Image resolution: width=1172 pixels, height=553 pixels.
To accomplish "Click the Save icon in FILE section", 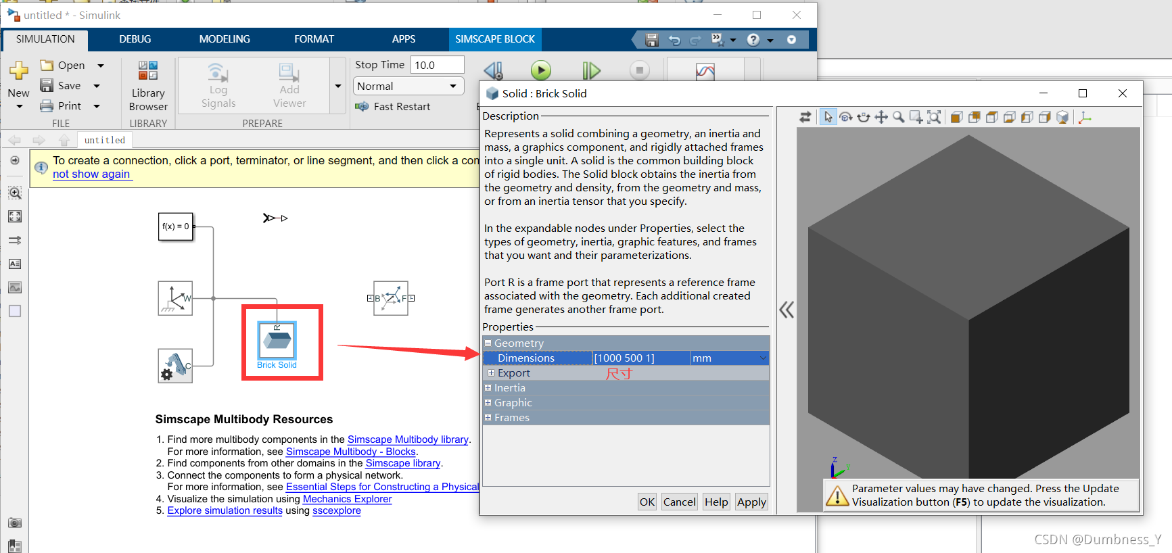I will pos(47,85).
